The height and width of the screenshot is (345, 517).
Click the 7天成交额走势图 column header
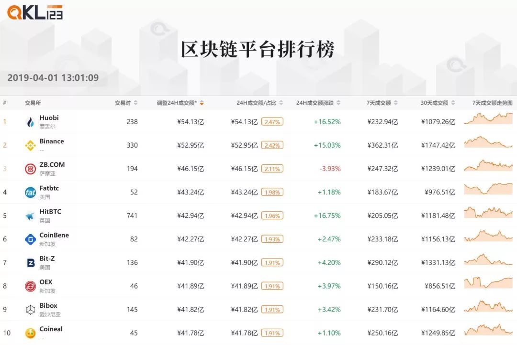tap(492, 103)
